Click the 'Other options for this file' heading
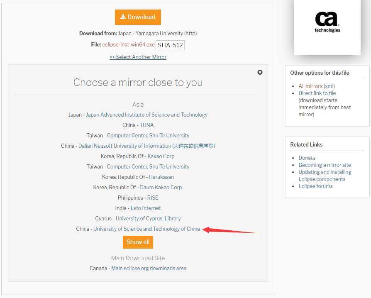The height and width of the screenshot is (298, 371). [x=320, y=73]
